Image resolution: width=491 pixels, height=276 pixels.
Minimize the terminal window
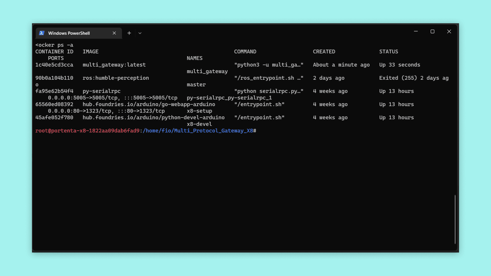416,31
